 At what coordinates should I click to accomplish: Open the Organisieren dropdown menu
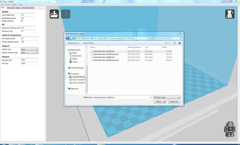pos(73,43)
